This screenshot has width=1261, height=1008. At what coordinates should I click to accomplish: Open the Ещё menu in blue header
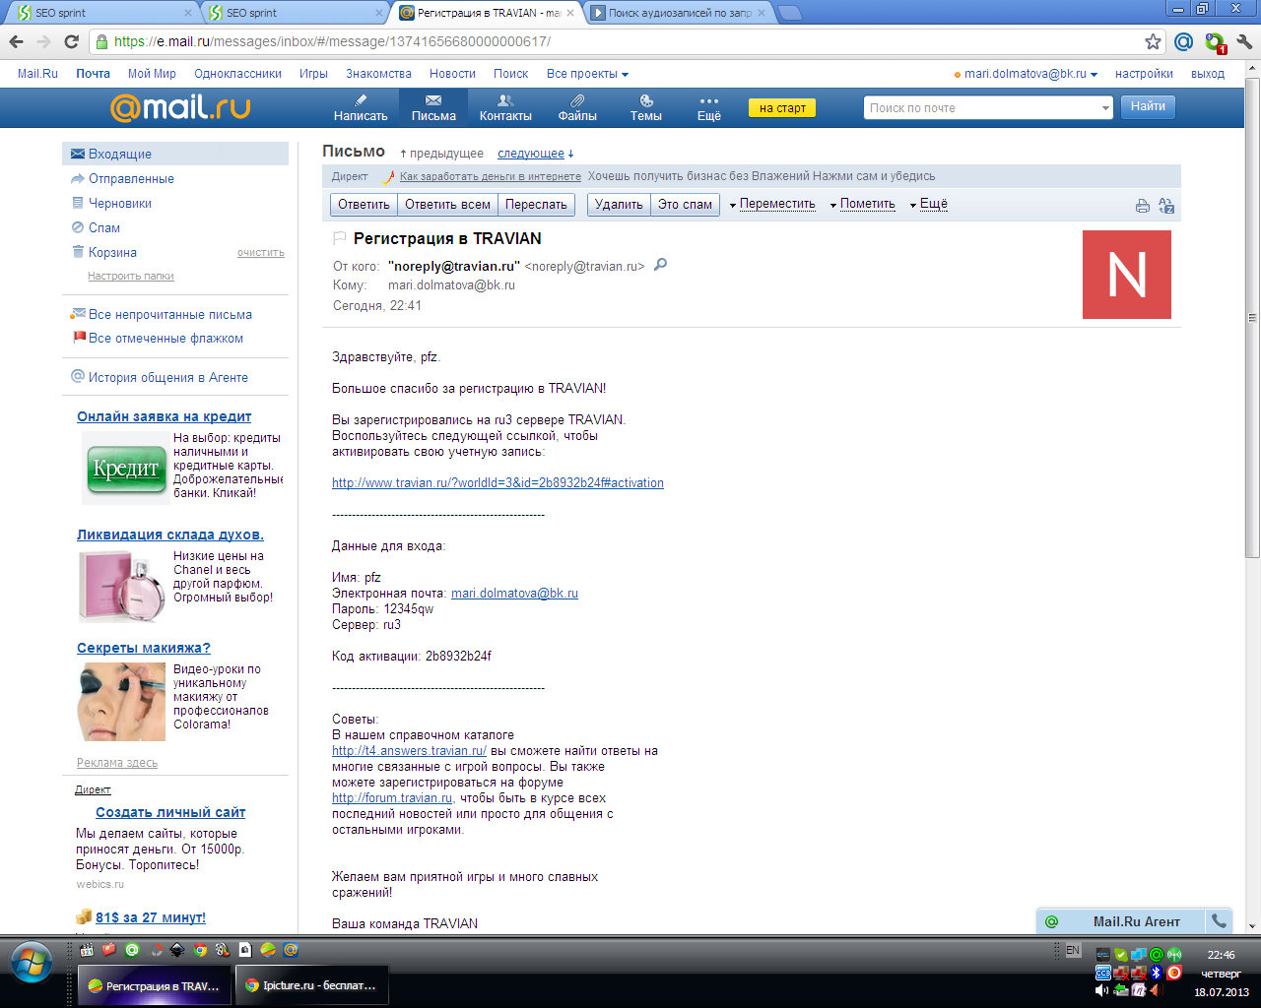709,107
